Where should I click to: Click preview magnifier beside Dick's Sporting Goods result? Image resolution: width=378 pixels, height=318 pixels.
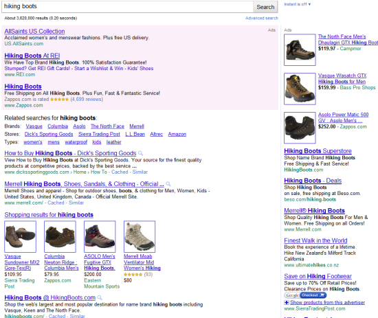click(x=140, y=153)
